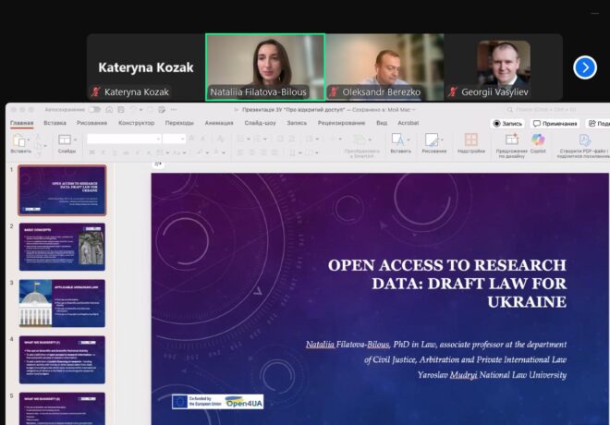
Task: Click the Home icon in title bar
Action: click(x=108, y=109)
